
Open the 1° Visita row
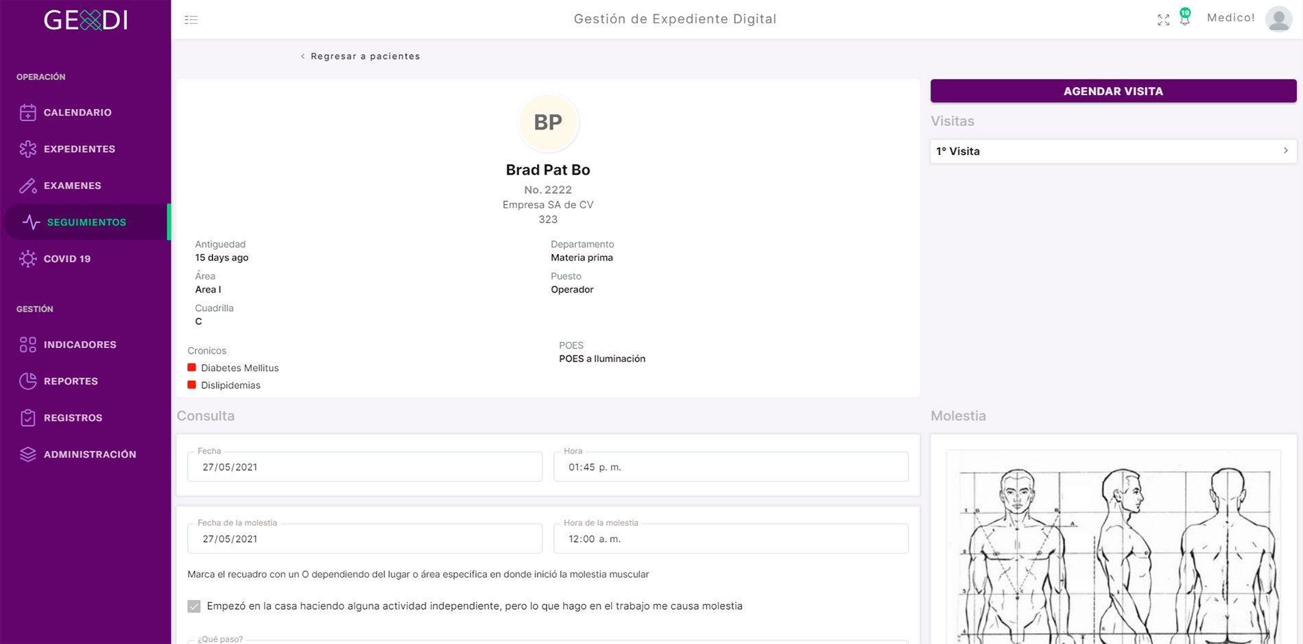pyautogui.click(x=1113, y=151)
